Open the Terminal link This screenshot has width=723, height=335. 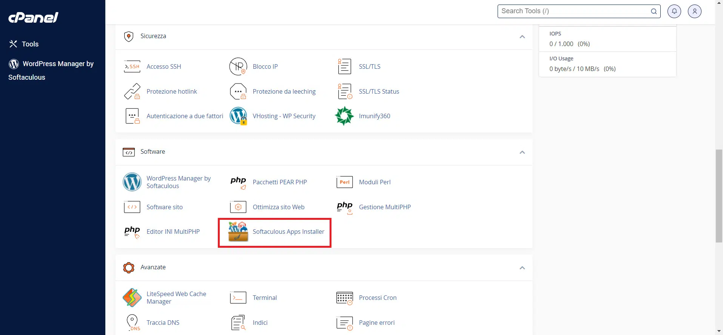(x=265, y=298)
